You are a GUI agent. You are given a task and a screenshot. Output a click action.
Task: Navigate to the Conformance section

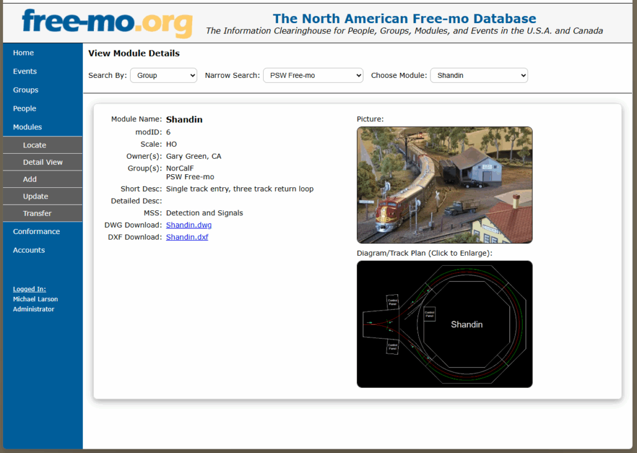tap(36, 231)
